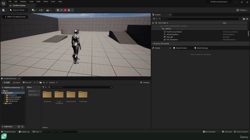The width and height of the screenshot is (250, 140).
Task: Open the Select menu
Action: tap(46, 2)
